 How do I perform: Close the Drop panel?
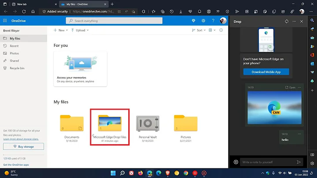302,22
